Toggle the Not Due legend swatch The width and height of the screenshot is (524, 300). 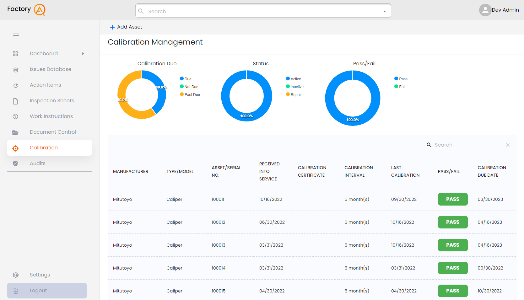pos(182,86)
